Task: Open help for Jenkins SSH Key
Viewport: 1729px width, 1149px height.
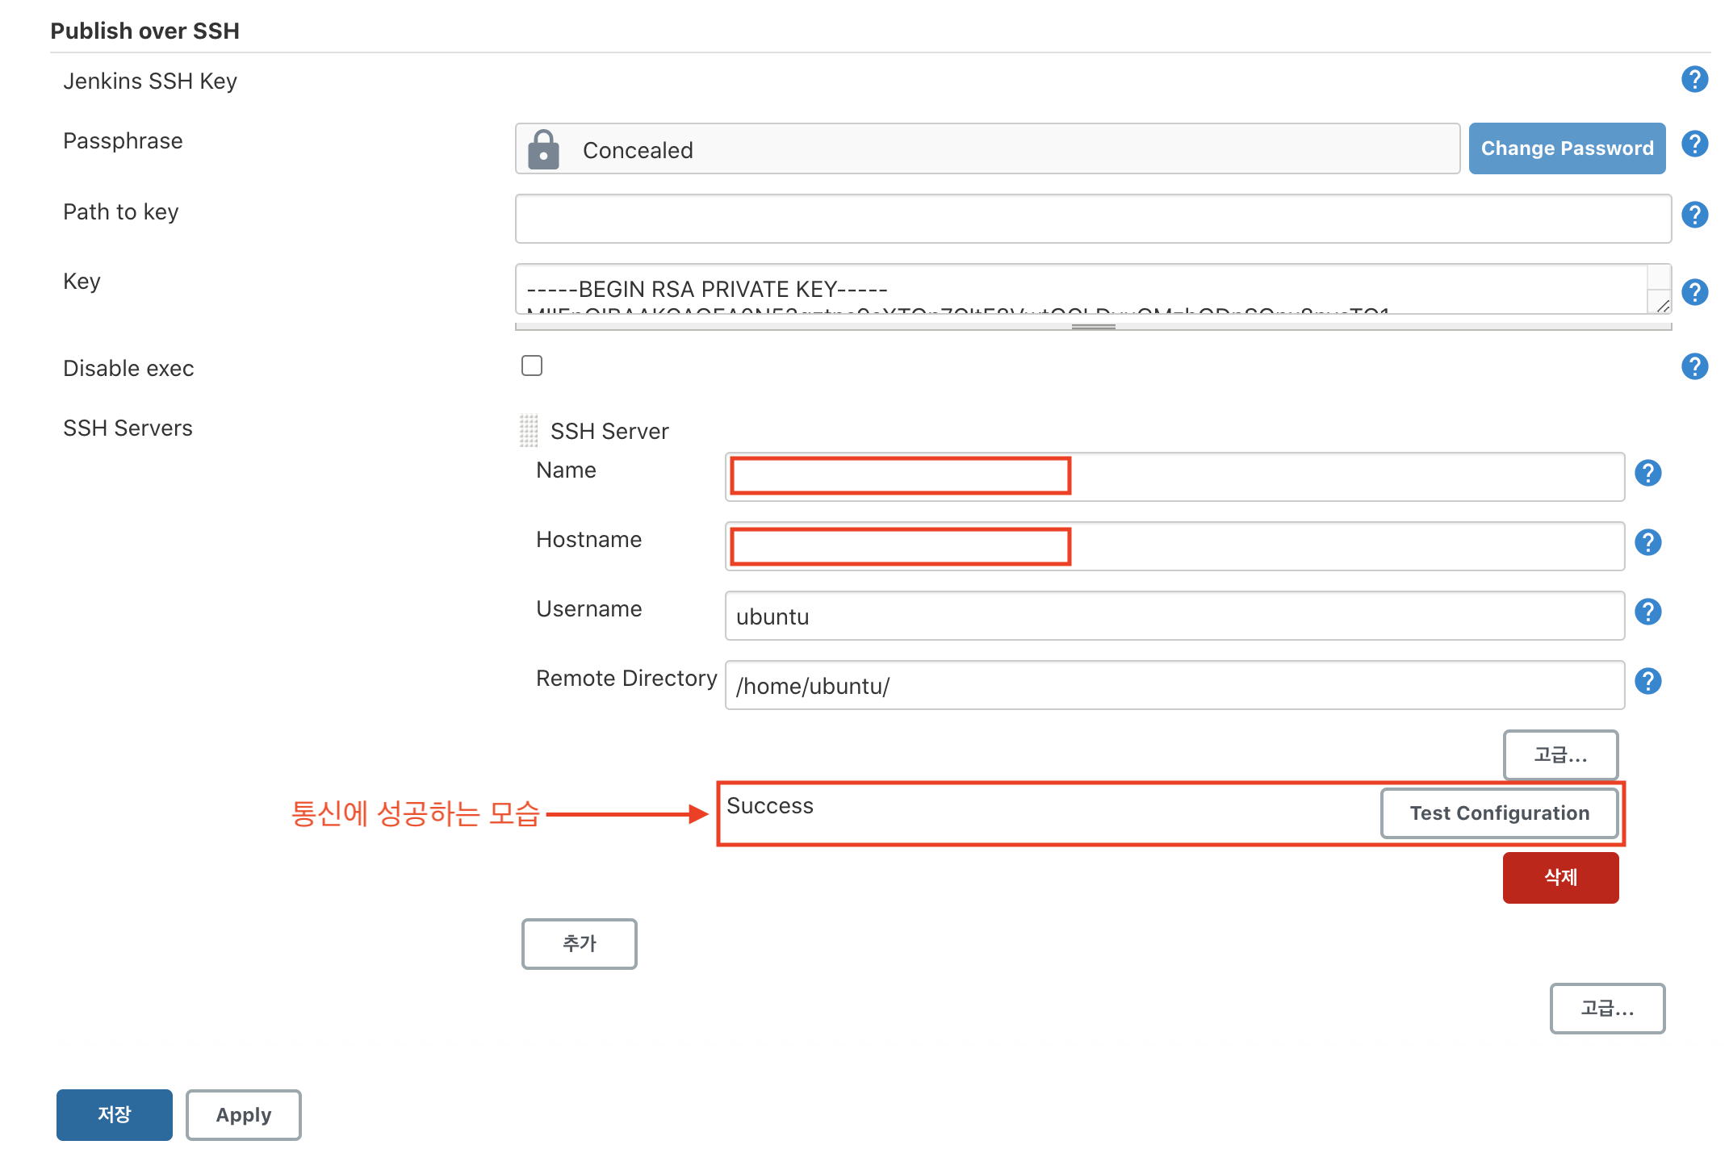Action: pyautogui.click(x=1694, y=79)
